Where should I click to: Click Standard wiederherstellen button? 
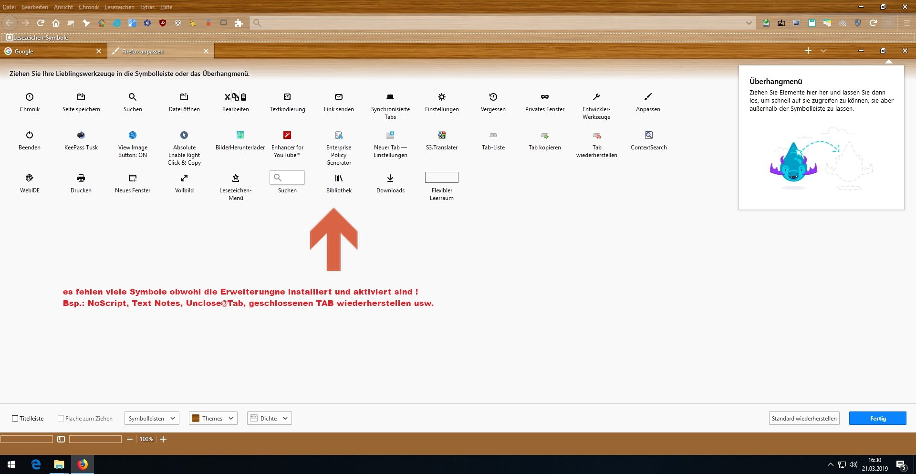(804, 419)
